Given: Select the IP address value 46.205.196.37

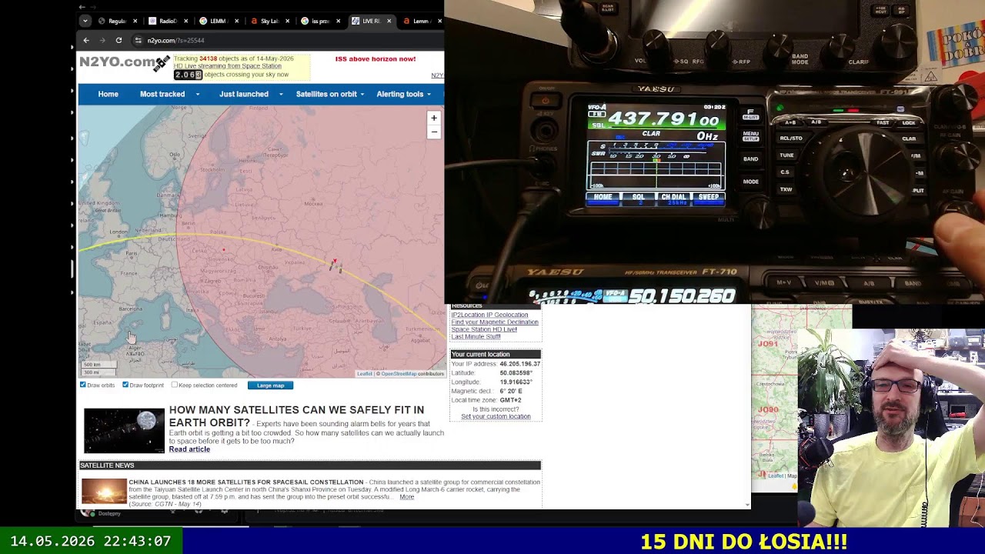Looking at the screenshot, I should (x=520, y=364).
